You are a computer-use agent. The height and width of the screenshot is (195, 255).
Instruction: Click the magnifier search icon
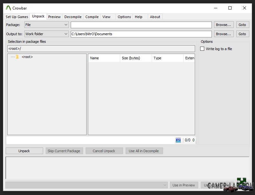[x=178, y=140]
